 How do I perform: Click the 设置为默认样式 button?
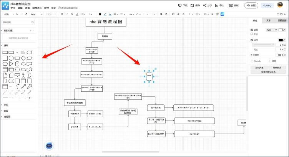[268, 71]
